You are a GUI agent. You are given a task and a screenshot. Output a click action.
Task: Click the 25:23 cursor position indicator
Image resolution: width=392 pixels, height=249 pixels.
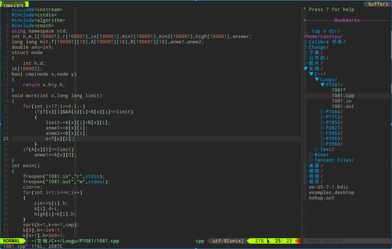tap(284, 241)
